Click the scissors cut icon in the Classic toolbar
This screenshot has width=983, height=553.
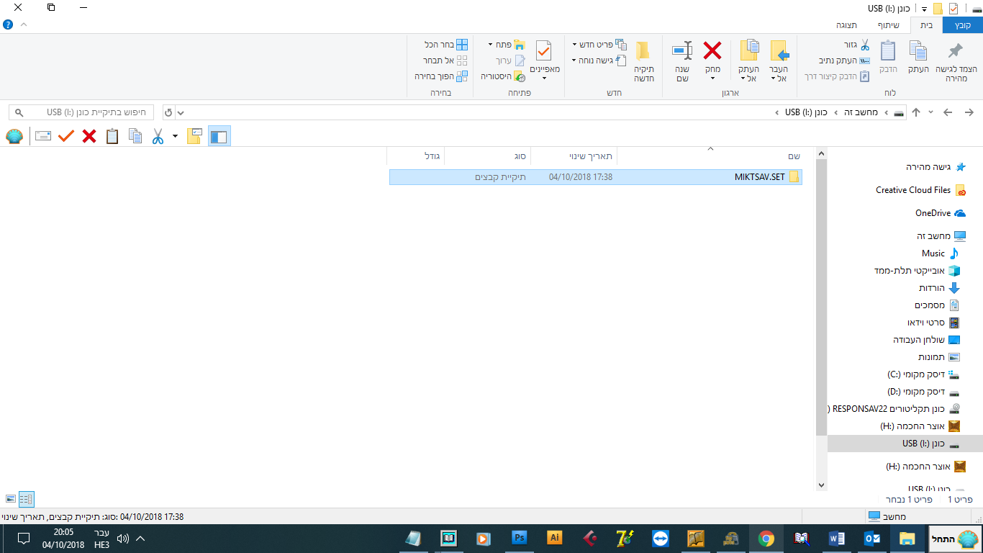[158, 135]
